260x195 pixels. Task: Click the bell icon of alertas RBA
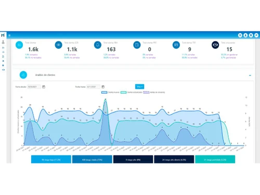click(x=98, y=45)
